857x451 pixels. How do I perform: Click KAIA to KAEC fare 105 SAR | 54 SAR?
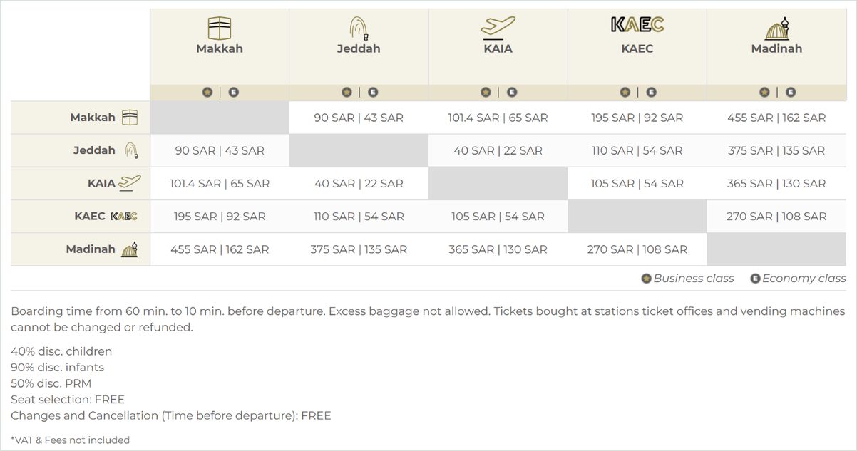(637, 183)
